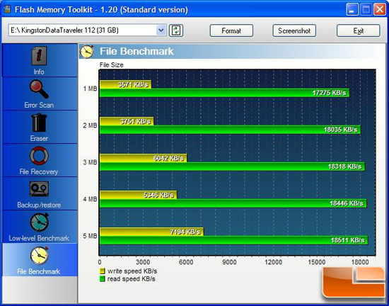This screenshot has height=306, width=389.
Task: Select the File Benchmark clock icon
Action: [x=39, y=256]
